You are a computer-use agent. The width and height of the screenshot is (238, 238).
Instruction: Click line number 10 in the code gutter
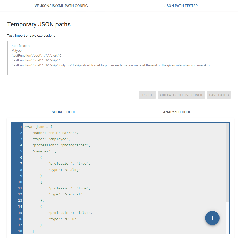(x=20, y=182)
